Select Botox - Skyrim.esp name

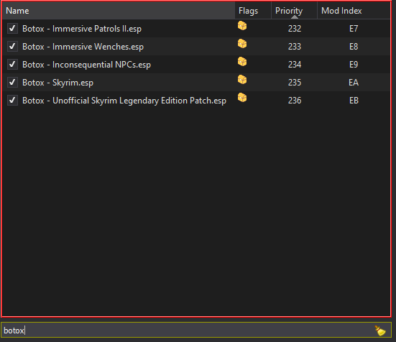(x=57, y=83)
